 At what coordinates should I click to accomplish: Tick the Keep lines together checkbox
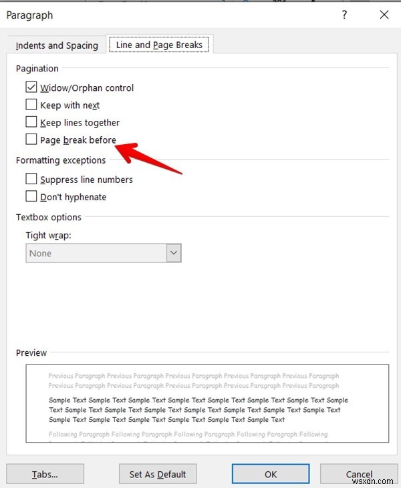coord(31,122)
